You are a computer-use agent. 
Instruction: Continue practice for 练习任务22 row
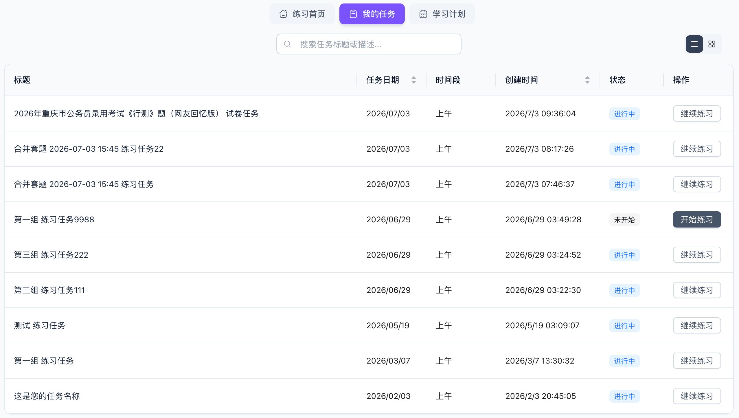click(x=697, y=149)
